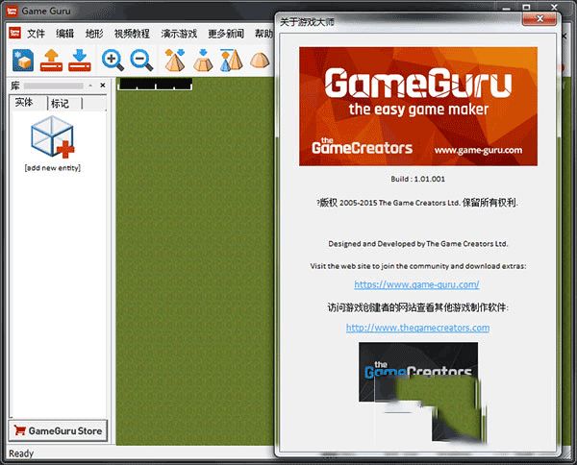Screen dimensions: 577x465
Task: Select the stored level terrain tool
Action: coord(232,60)
